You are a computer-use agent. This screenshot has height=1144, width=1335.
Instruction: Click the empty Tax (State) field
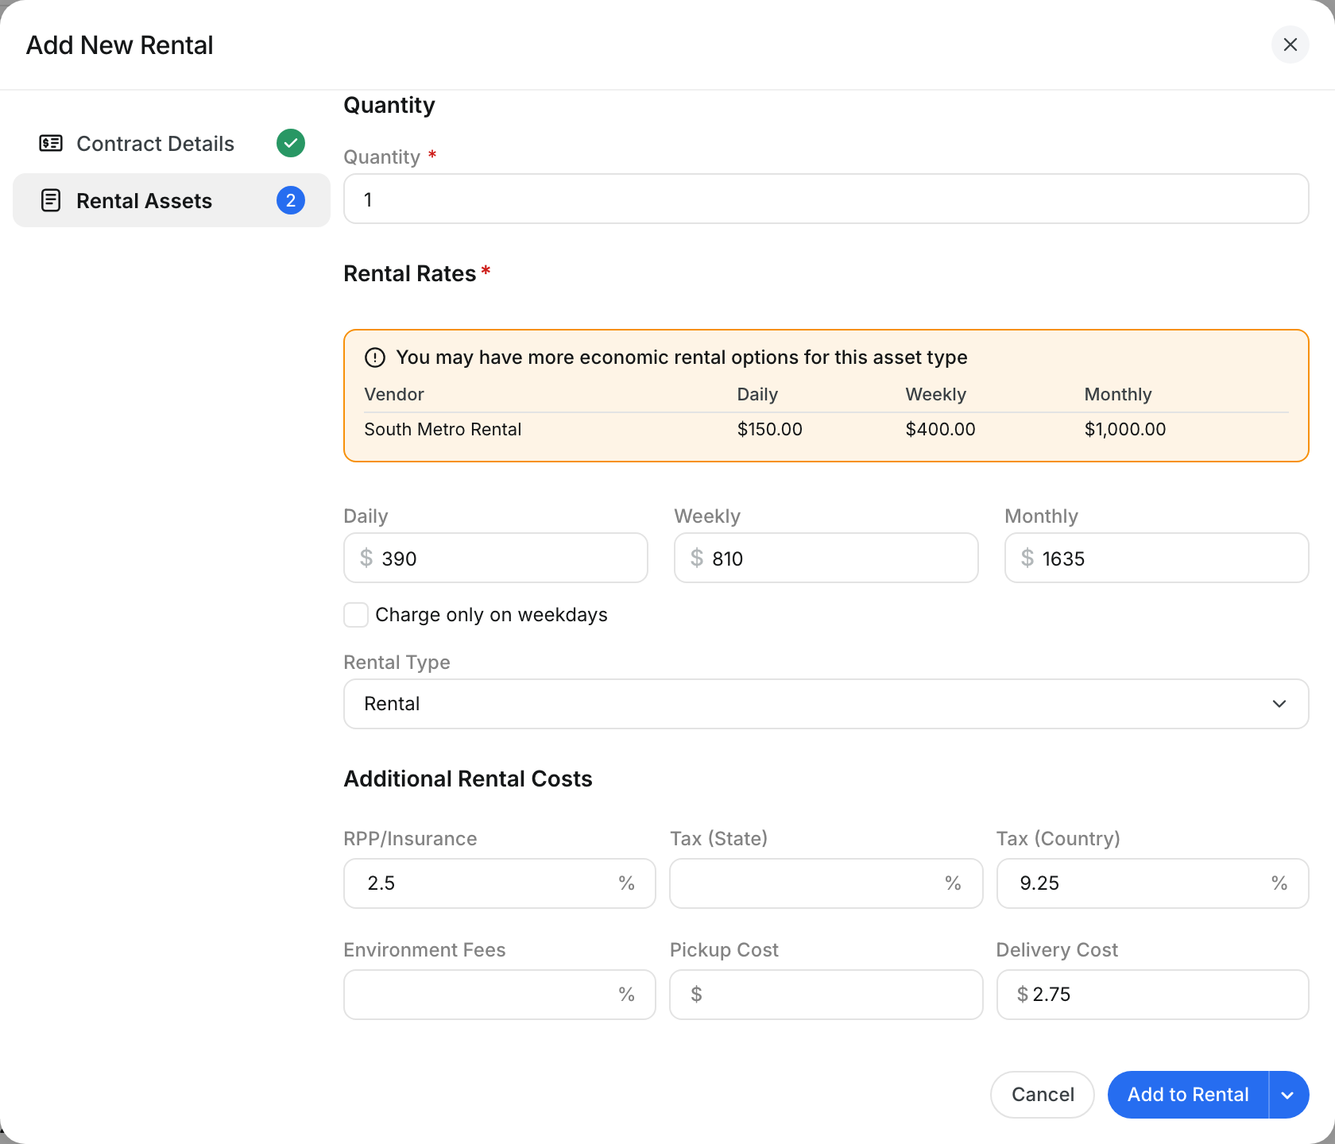pos(826,883)
